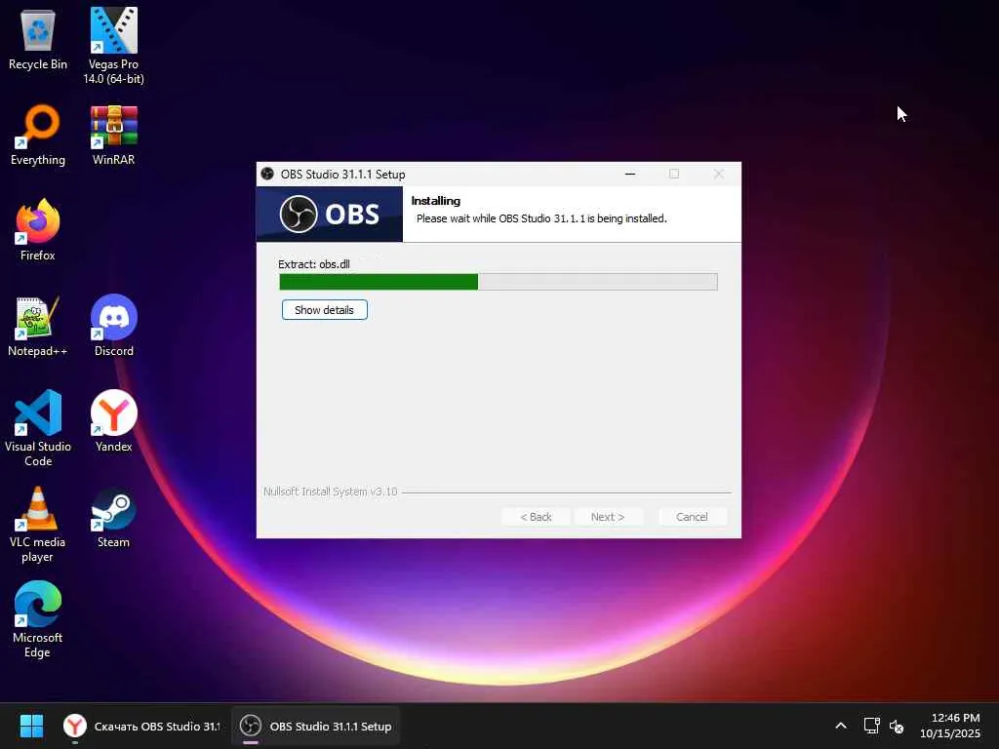
Task: Expand the hidden system tray icons
Action: click(x=841, y=726)
